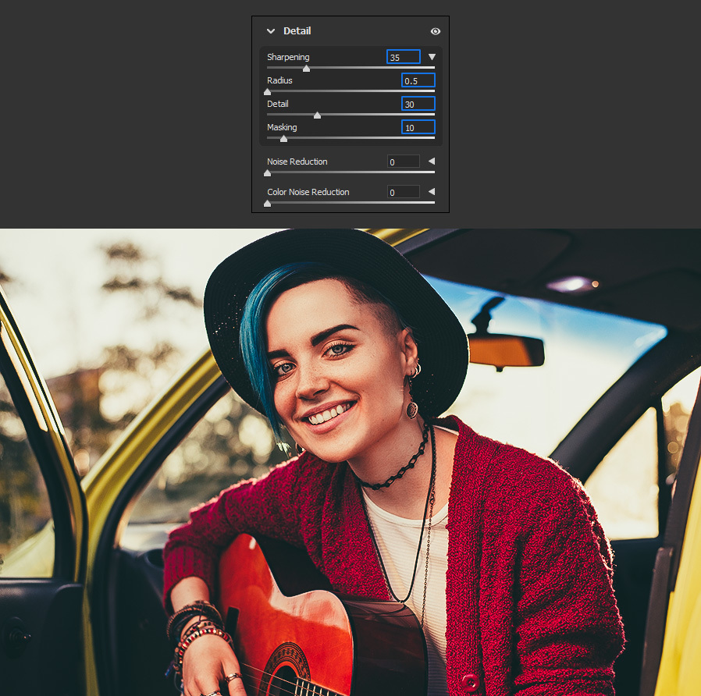Click the Masking value field
The image size is (701, 696).
tap(418, 127)
